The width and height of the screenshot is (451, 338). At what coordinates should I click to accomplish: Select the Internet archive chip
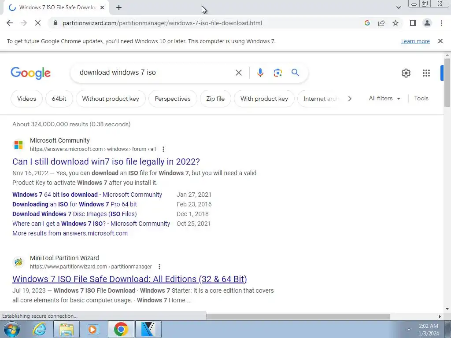(320, 99)
